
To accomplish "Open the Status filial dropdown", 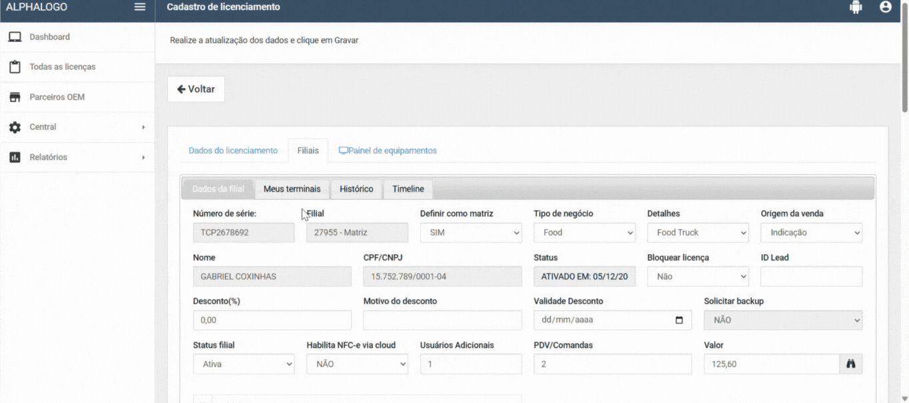I will pos(244,364).
